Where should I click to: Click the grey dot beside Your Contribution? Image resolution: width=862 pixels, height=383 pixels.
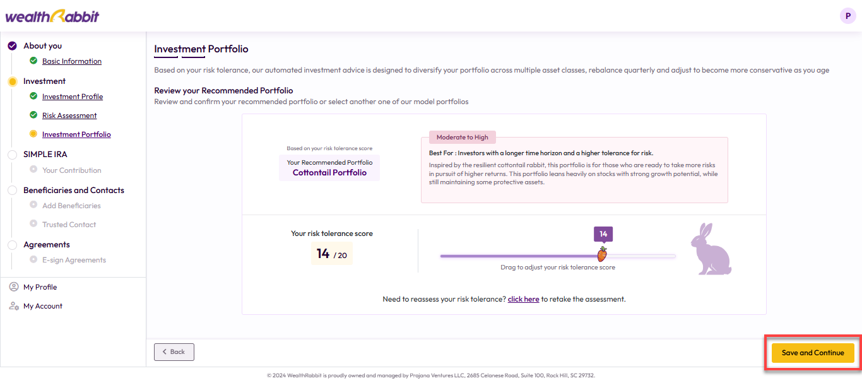click(33, 169)
